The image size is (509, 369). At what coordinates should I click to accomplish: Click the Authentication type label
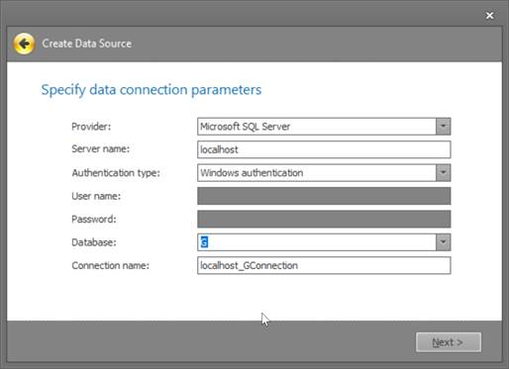click(116, 173)
